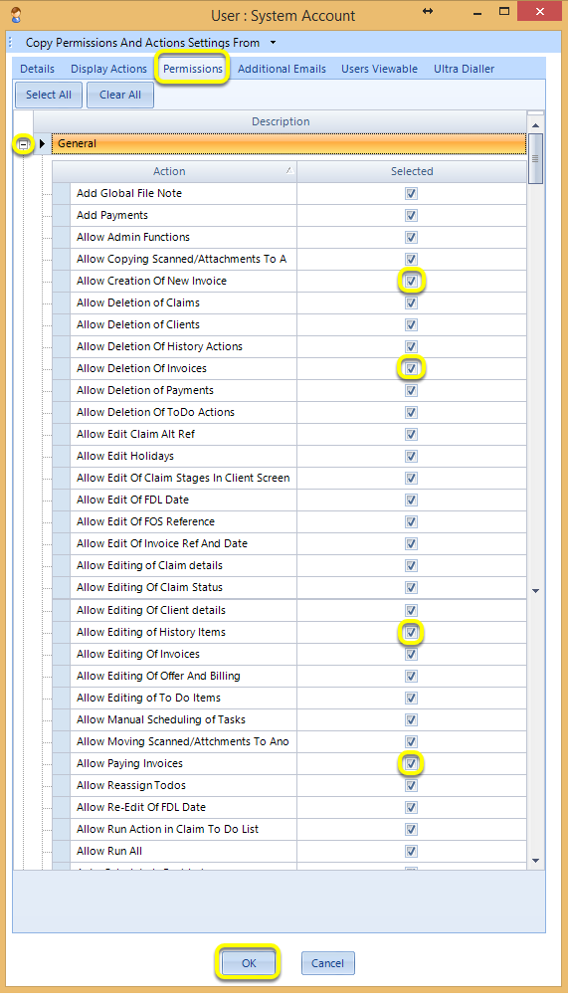
Task: Click the row indicator arrow beside General
Action: (x=43, y=143)
